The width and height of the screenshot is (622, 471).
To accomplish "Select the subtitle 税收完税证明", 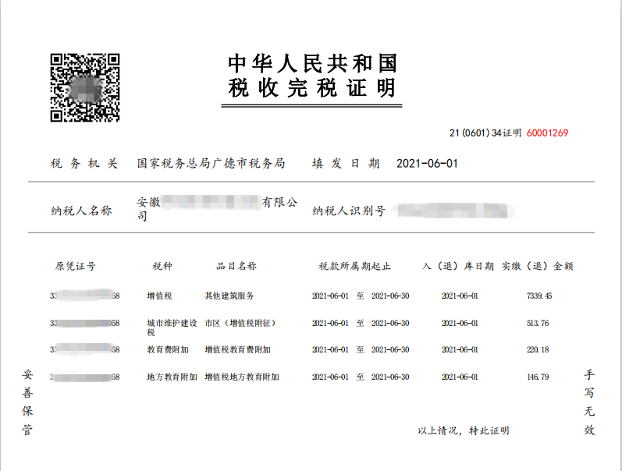I will [x=312, y=88].
